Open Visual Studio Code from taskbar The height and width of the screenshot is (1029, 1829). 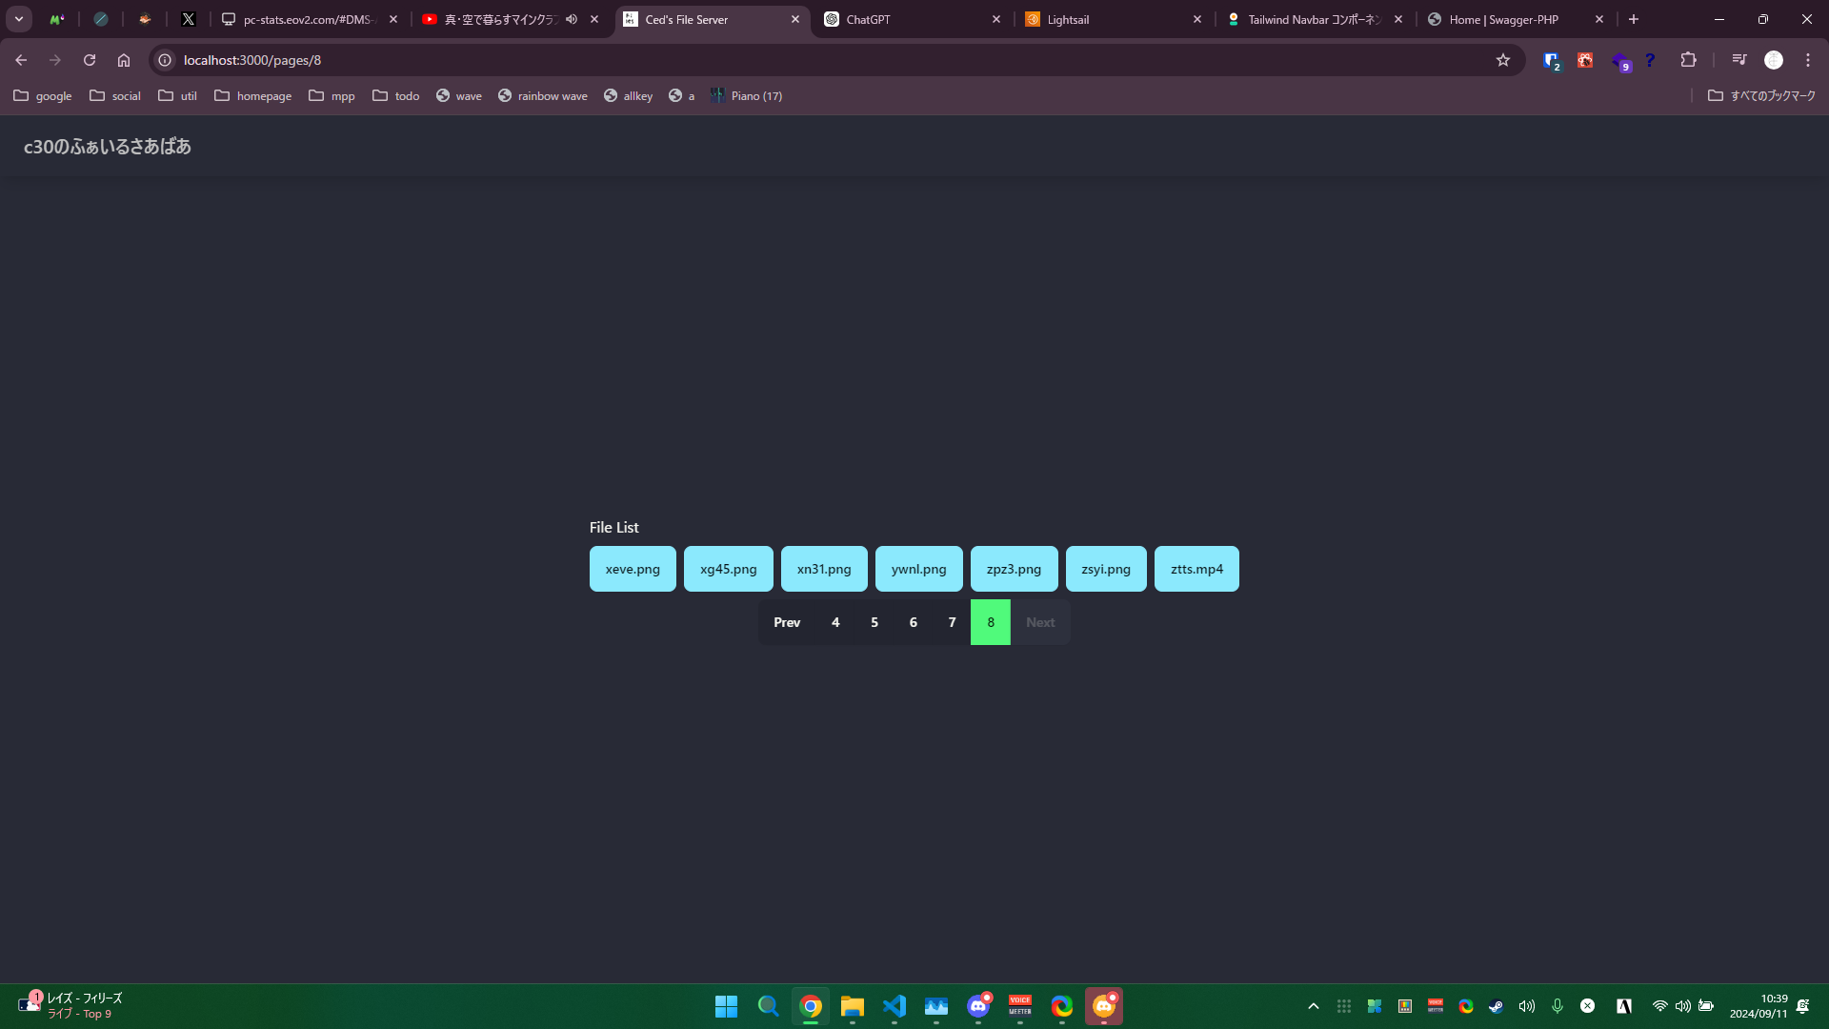tap(894, 1006)
